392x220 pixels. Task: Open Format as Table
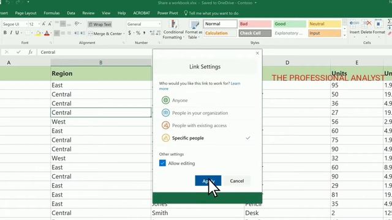point(194,29)
